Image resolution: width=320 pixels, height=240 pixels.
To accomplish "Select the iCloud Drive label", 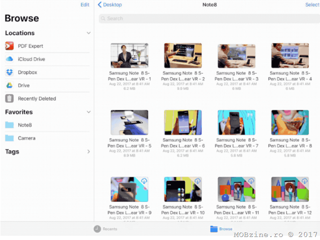I will pyautogui.click(x=31, y=59).
